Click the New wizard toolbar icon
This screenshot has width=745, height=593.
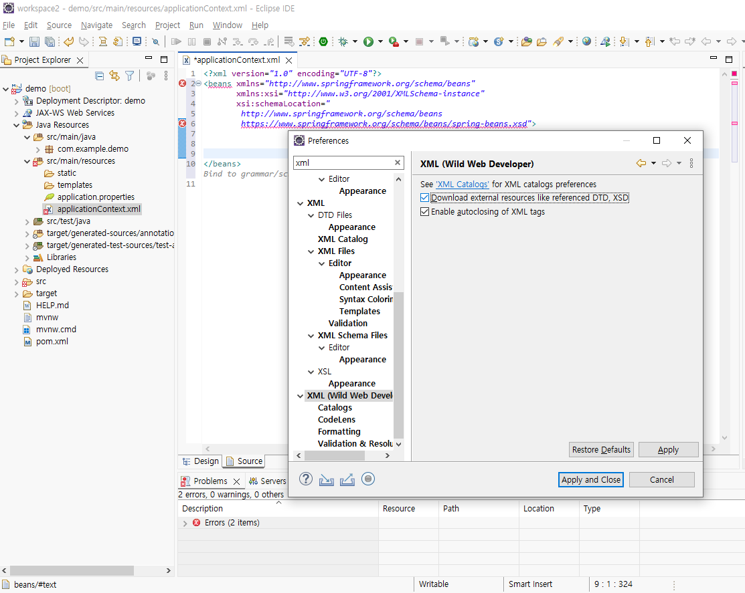tap(9, 41)
